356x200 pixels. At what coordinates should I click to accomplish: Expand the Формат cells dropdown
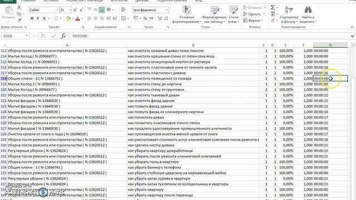(x=262, y=21)
